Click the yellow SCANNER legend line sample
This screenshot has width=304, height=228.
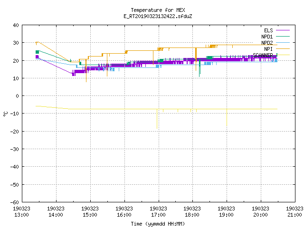tap(283, 55)
